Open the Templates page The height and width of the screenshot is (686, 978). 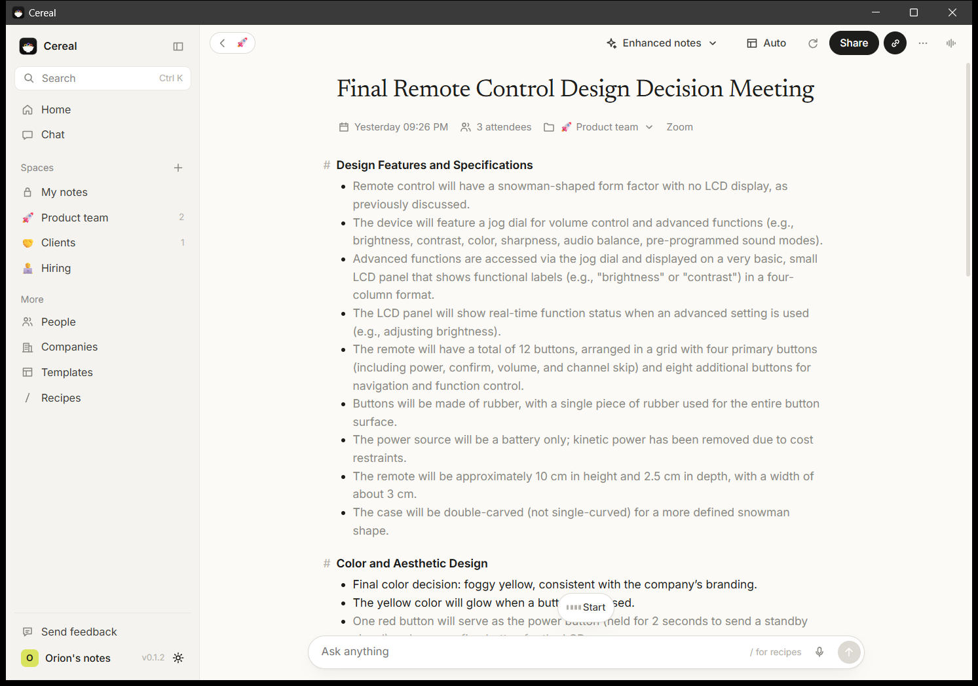tap(103, 372)
